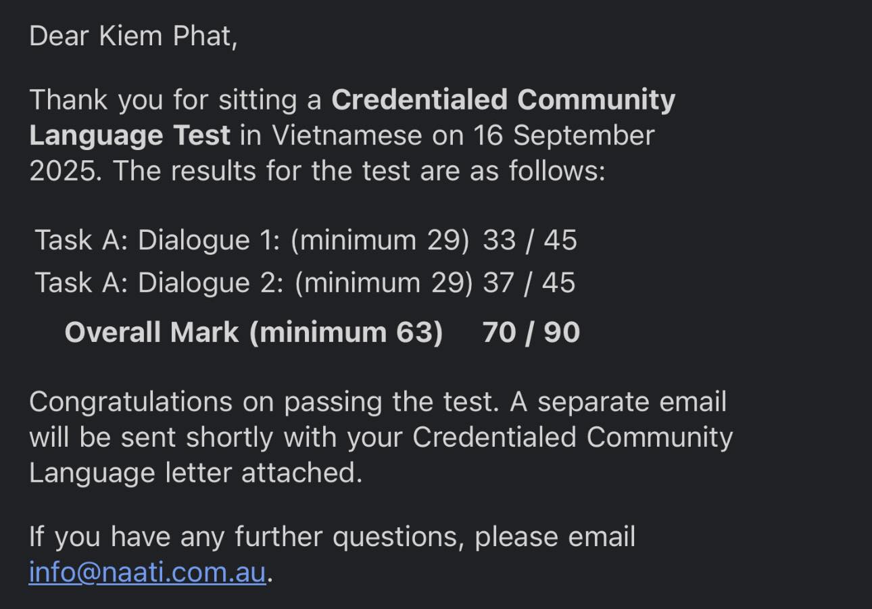Select the overall score "70 / 90"
The width and height of the screenshot is (872, 609).
[531, 333]
